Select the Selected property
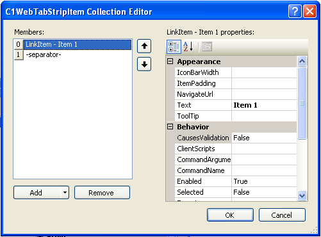Image resolution: width=321 pixels, height=237 pixels. (203, 192)
